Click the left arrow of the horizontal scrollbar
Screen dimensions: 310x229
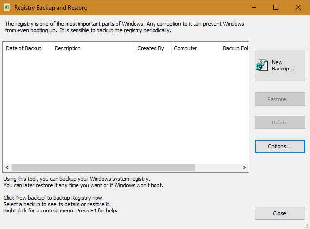(x=7, y=167)
